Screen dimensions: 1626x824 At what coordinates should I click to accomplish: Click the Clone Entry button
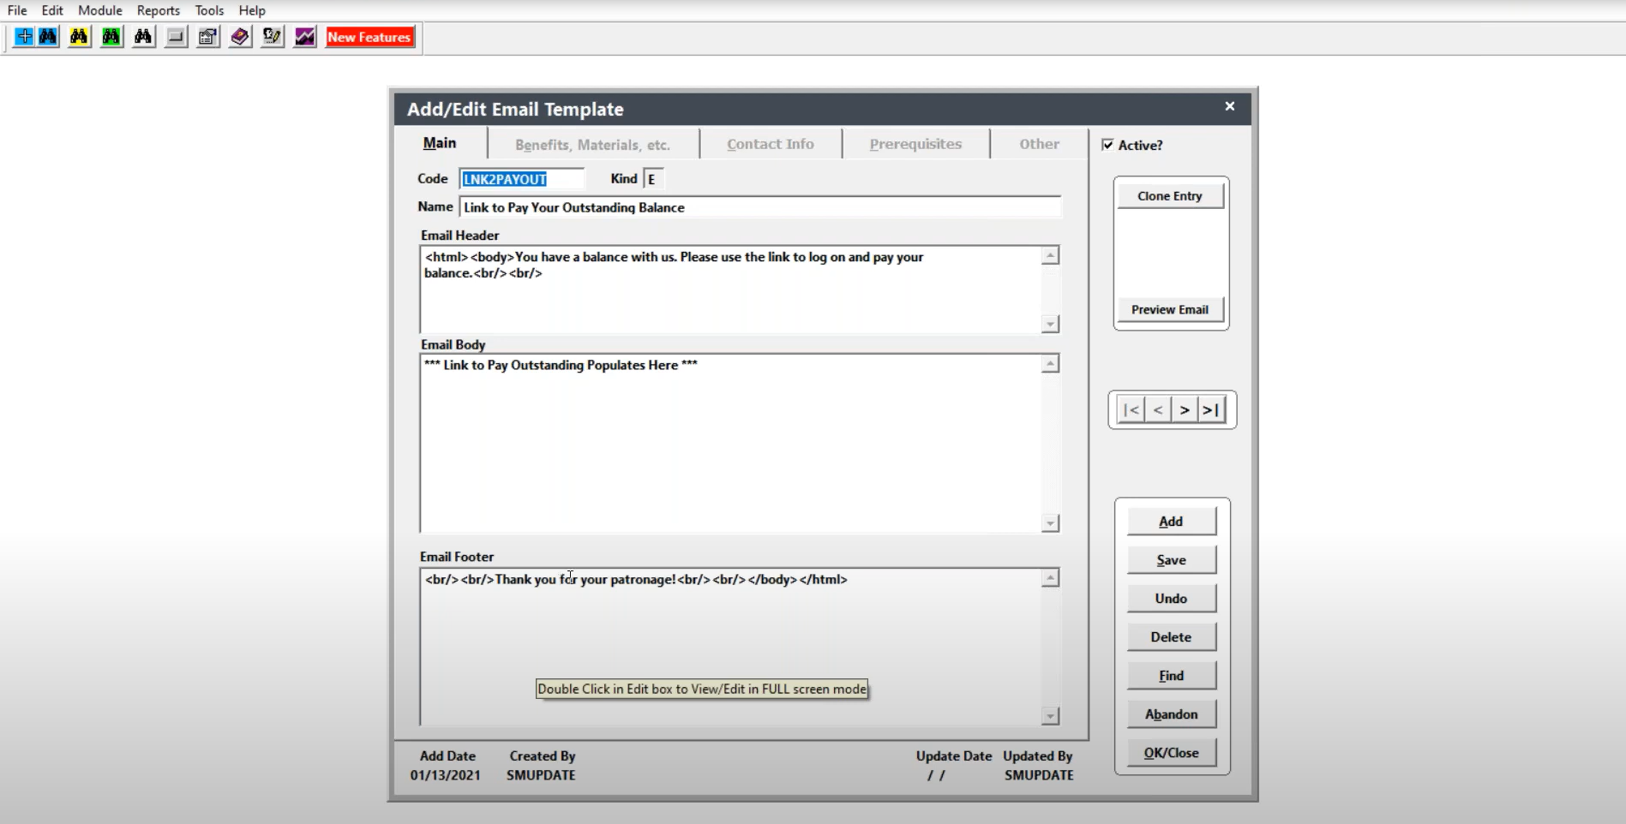click(x=1169, y=195)
